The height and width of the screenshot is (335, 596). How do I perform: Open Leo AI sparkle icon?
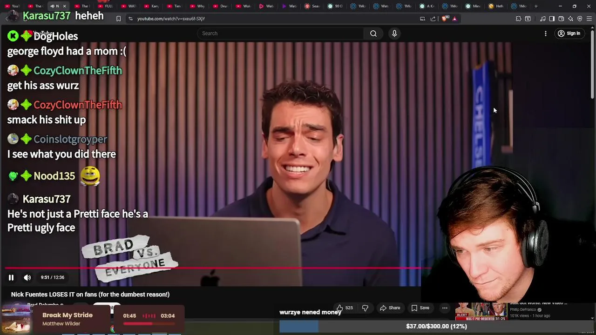tap(570, 19)
